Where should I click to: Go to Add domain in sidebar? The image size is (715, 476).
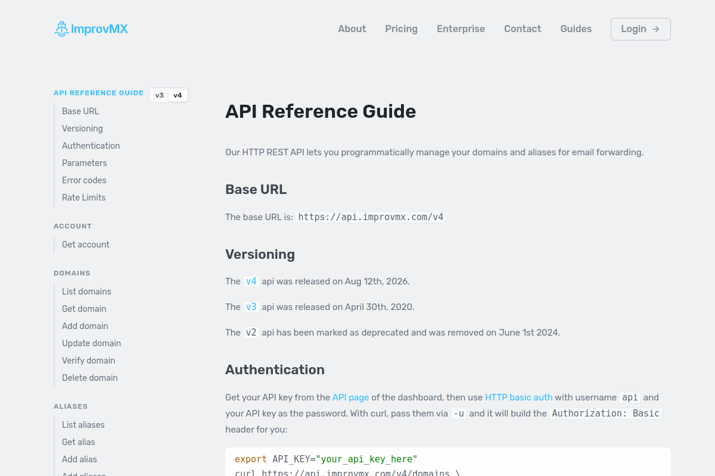tap(85, 326)
